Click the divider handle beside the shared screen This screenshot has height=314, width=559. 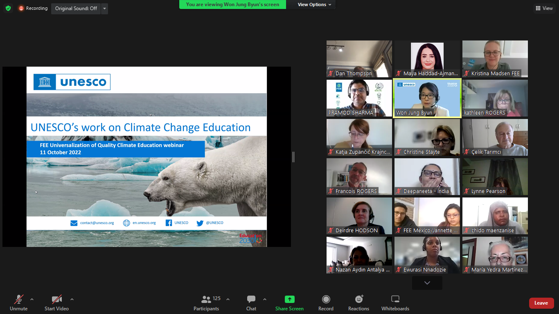pos(293,157)
